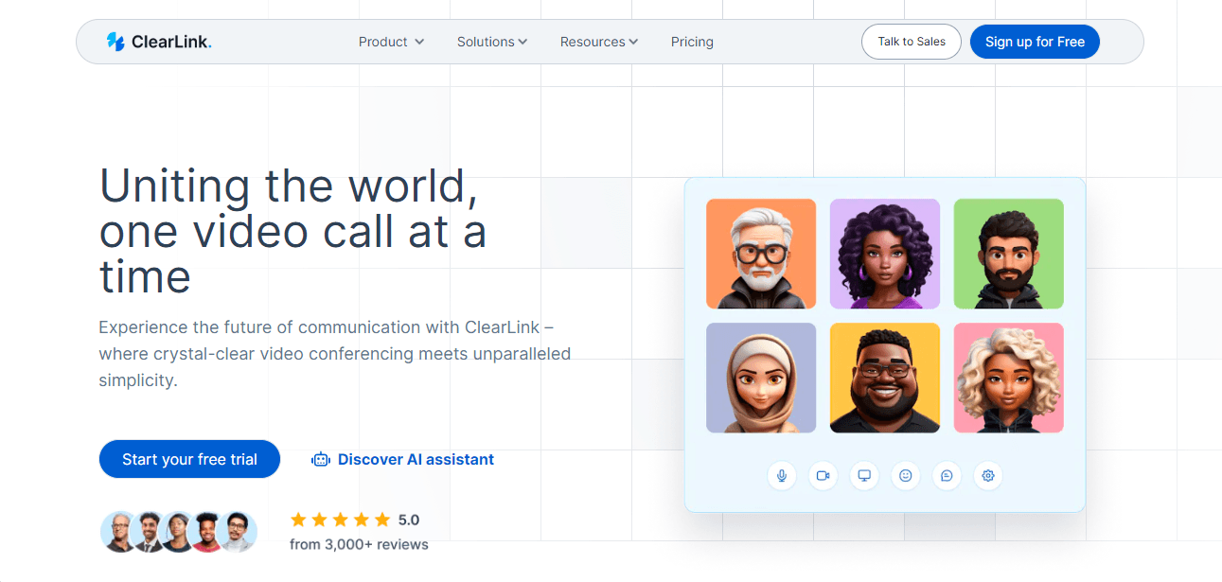Image resolution: width=1222 pixels, height=582 pixels.
Task: Follow the Discover AI assistant link
Action: pyautogui.click(x=416, y=460)
